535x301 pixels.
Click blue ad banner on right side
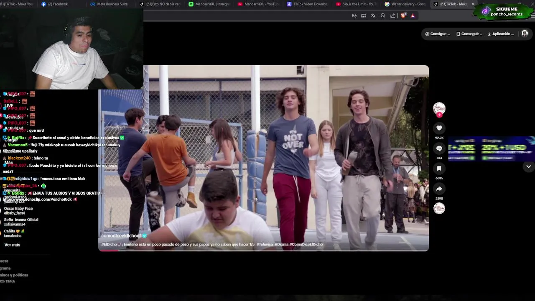[491, 148]
